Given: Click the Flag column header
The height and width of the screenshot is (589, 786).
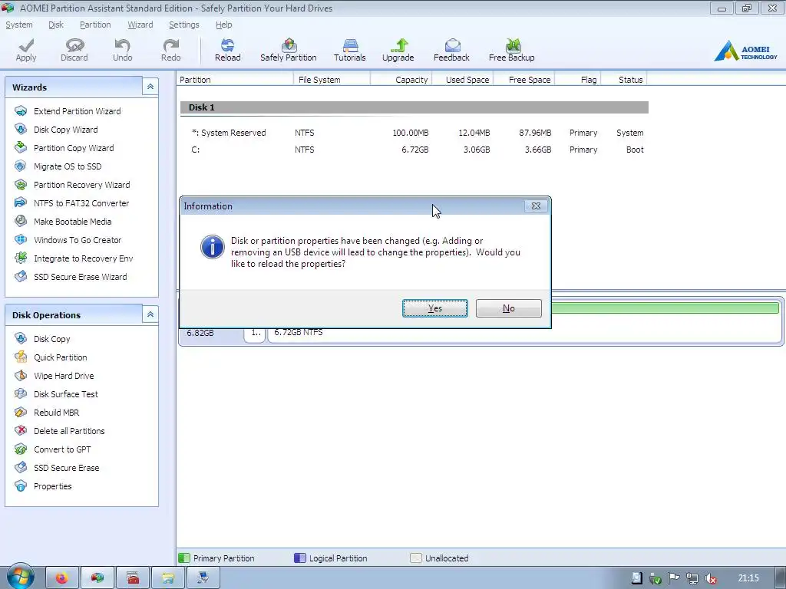Looking at the screenshot, I should (578, 80).
